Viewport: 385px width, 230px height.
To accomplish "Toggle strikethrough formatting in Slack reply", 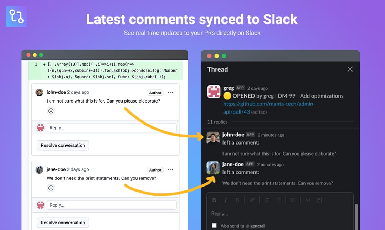I will (237, 200).
